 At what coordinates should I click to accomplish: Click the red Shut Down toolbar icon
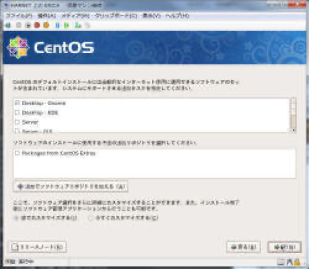tap(37, 25)
